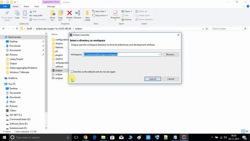Open the Manage ribbon tab
Screen dimensions: 250x141
pyautogui.click(x=51, y=6)
